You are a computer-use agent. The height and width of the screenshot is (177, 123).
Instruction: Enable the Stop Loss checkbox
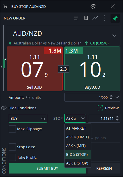click(12, 147)
